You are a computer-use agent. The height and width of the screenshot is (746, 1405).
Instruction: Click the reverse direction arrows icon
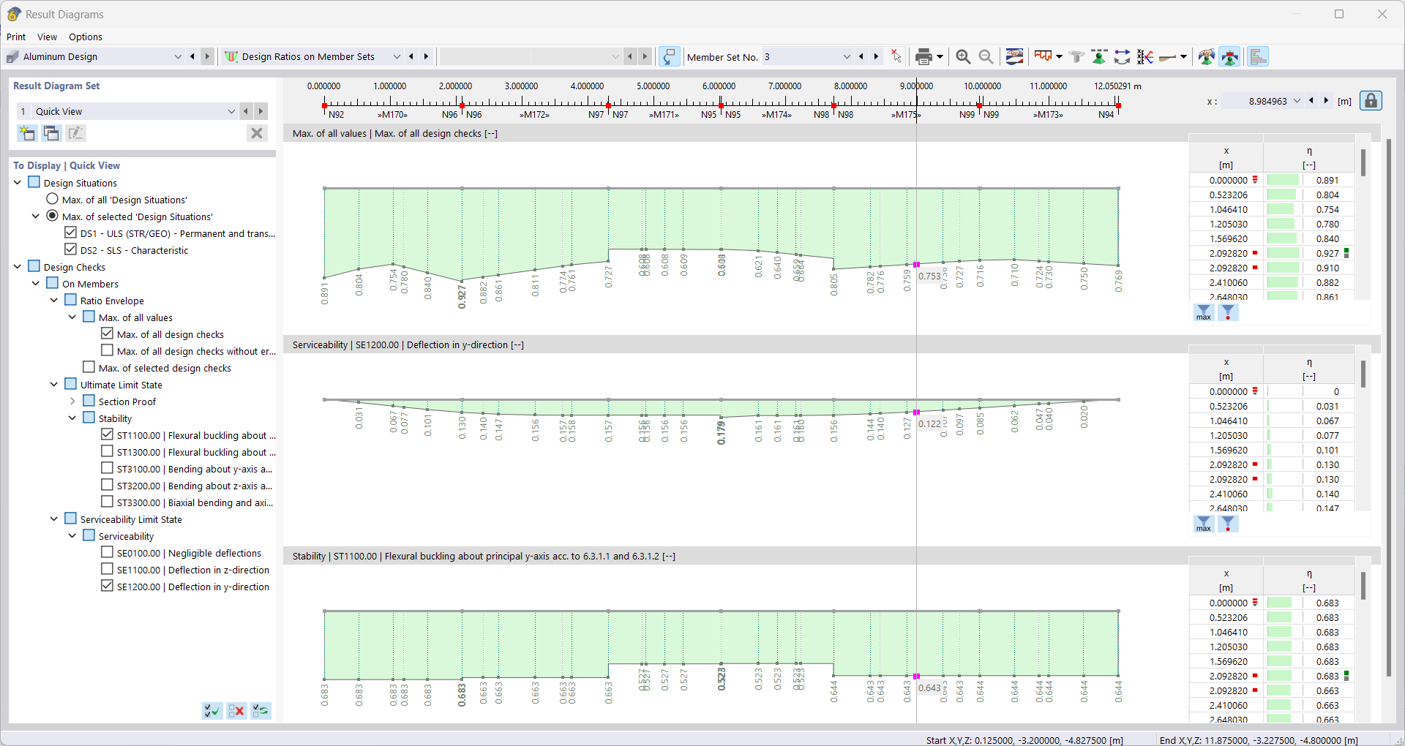(1122, 56)
